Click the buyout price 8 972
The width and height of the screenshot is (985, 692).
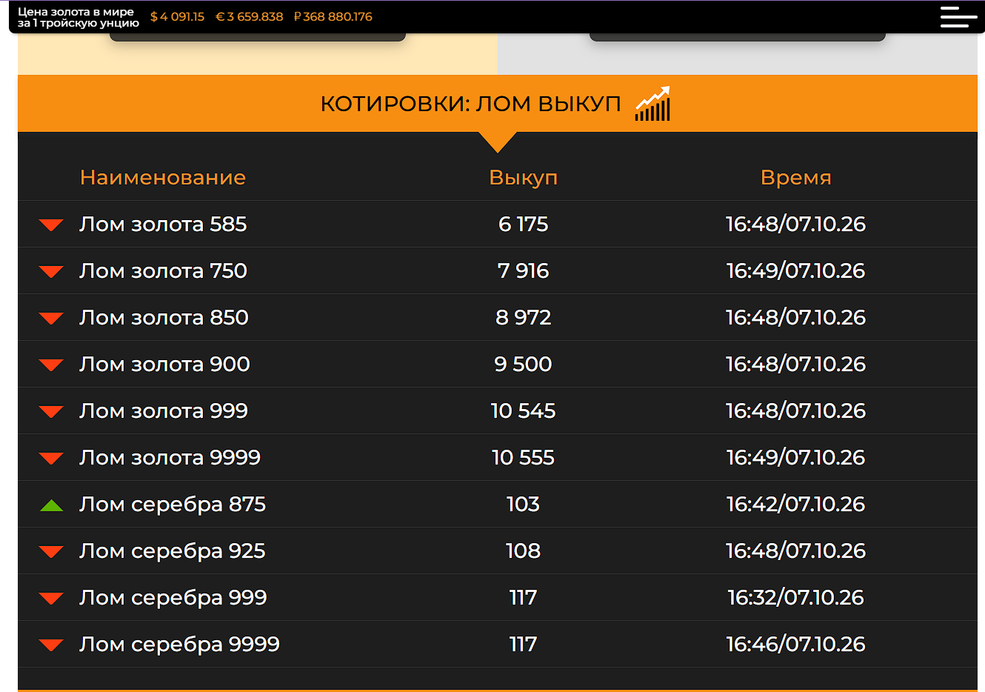coord(524,318)
